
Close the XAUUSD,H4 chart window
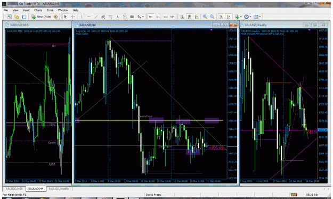[x=233, y=25]
